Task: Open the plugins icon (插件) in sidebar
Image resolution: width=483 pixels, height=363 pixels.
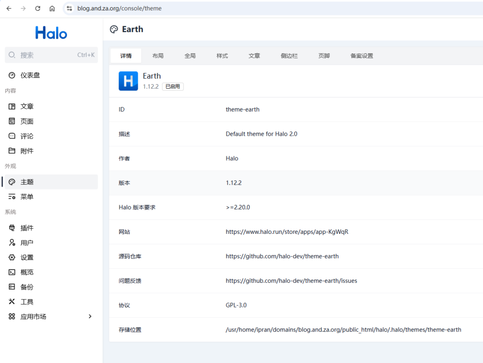Action: tap(12, 228)
